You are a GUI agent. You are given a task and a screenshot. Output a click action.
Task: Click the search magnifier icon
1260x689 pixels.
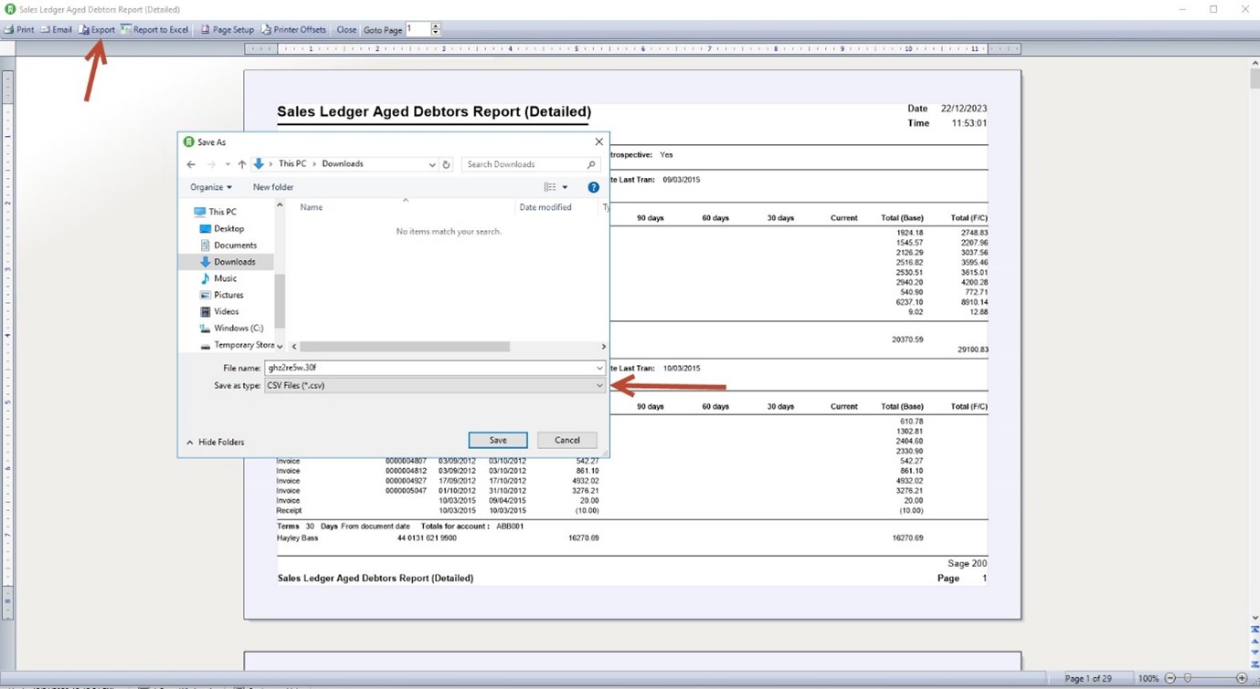click(591, 164)
